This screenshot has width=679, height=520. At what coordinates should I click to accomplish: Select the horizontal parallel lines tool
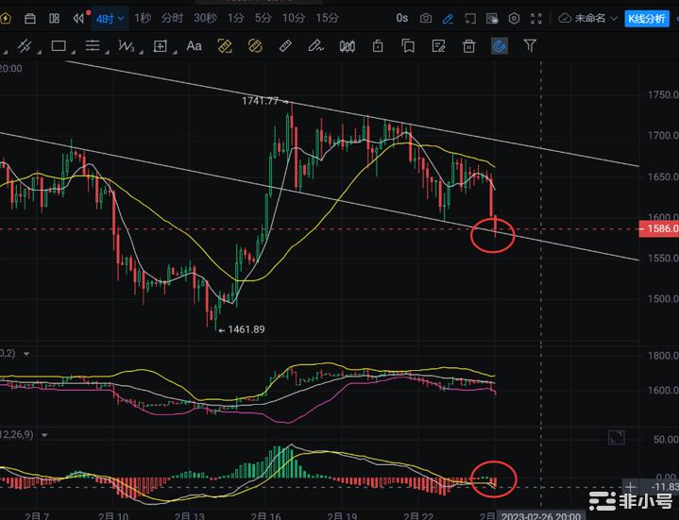tap(93, 45)
